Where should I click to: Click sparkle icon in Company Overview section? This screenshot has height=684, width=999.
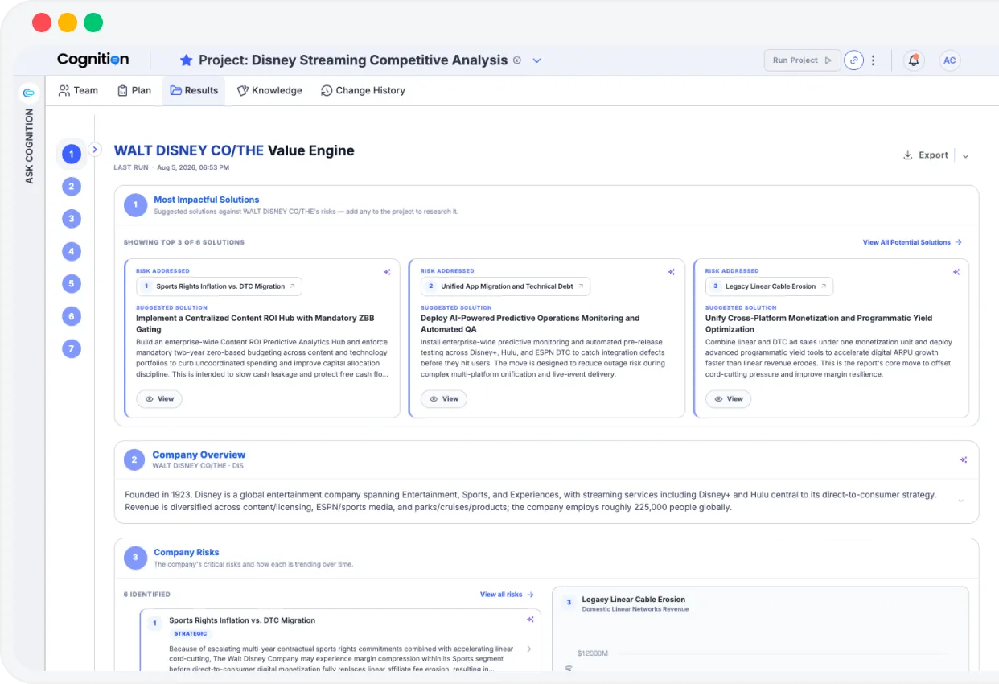(964, 460)
